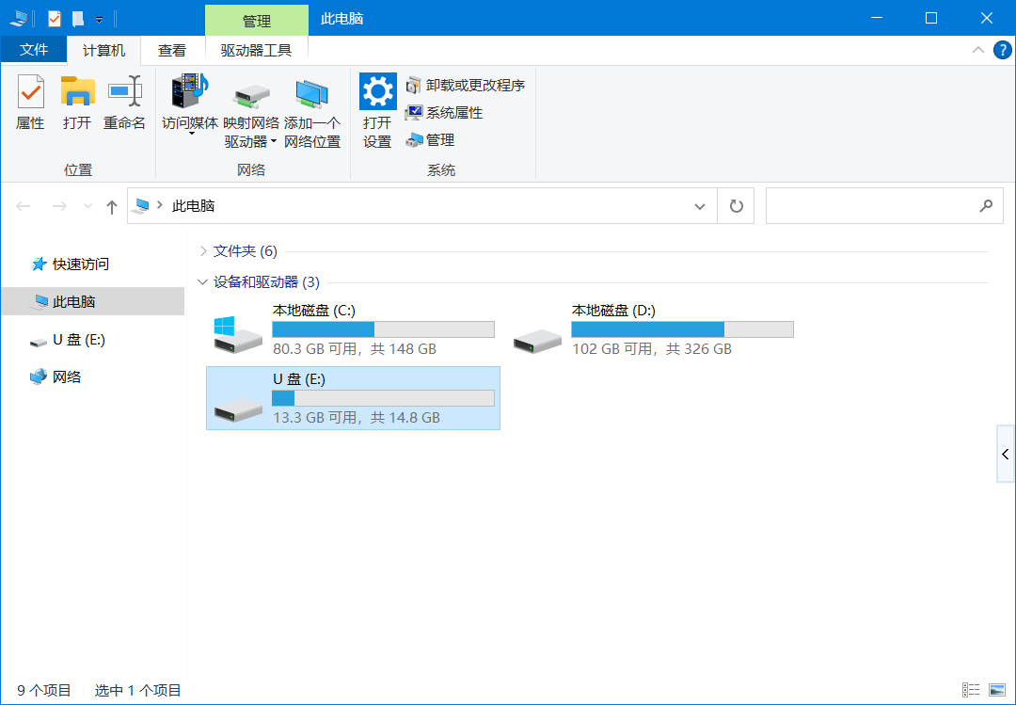Image resolution: width=1016 pixels, height=705 pixels.
Task: Switch to the 计算机 tab
Action: (x=103, y=50)
